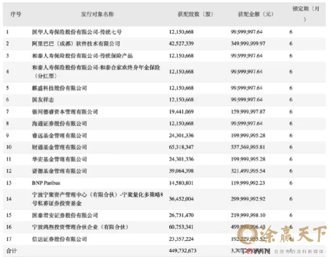Select 财通基金管理有限公司 name cell
Image resolution: width=330 pixels, height=257 pixels.
pyautogui.click(x=59, y=147)
